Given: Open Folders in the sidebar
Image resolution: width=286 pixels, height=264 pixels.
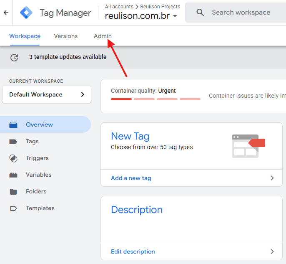Looking at the screenshot, I should 45,191.
